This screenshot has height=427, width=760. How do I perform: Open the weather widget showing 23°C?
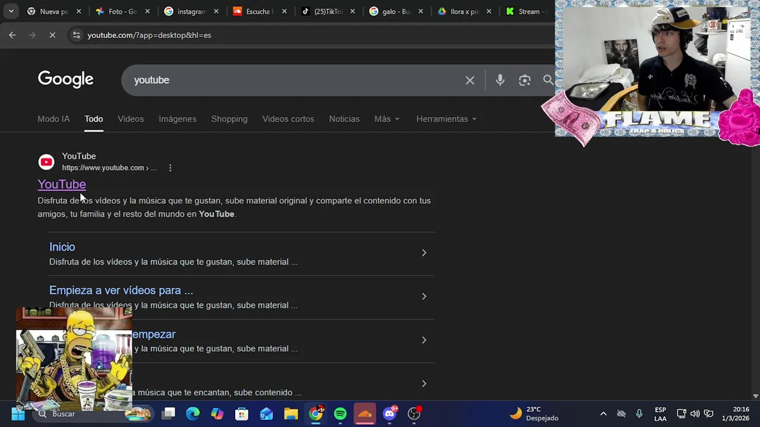(x=534, y=413)
